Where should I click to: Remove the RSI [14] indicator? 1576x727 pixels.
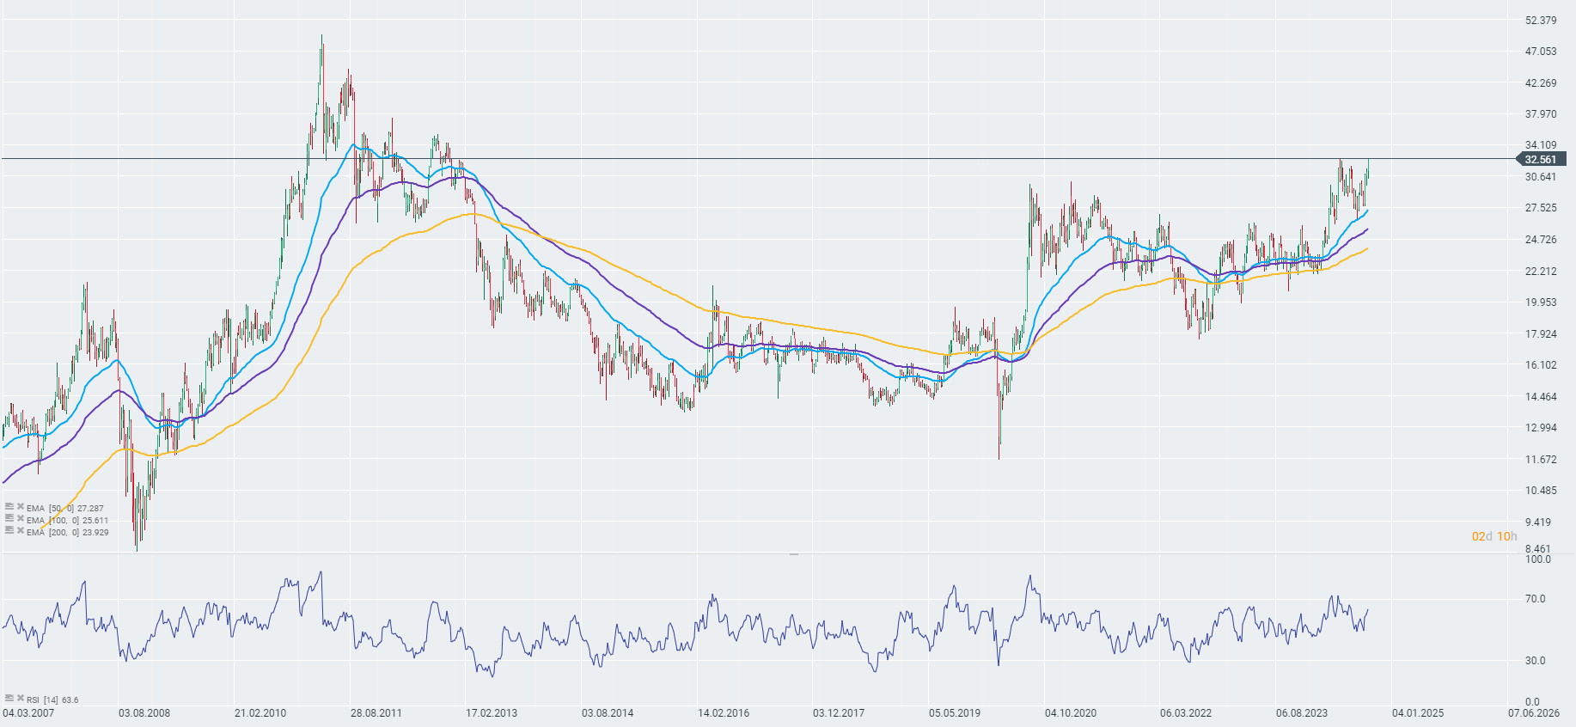(20, 699)
